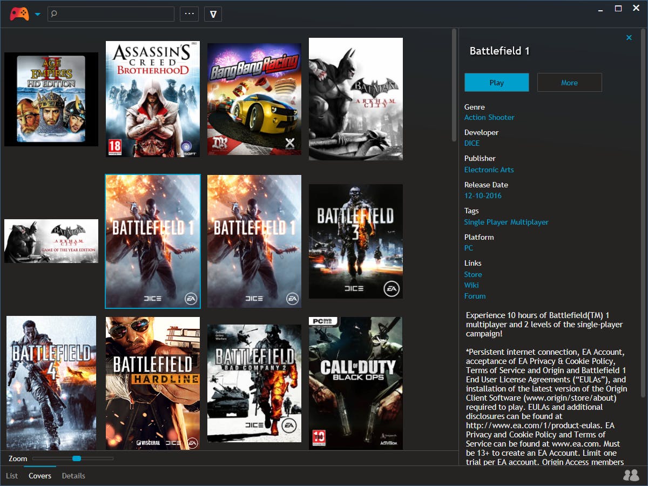Select the Call of Duty Black Ops cover
This screenshot has width=648, height=486.
[x=356, y=383]
